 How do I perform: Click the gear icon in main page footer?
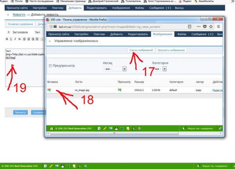(x=85, y=166)
